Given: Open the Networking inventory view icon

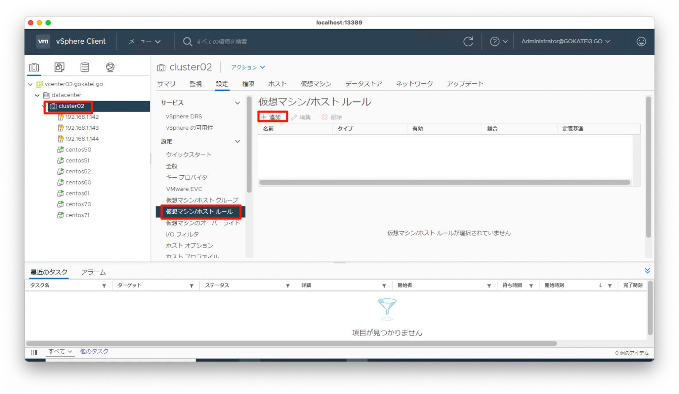Looking at the screenshot, I should [110, 67].
